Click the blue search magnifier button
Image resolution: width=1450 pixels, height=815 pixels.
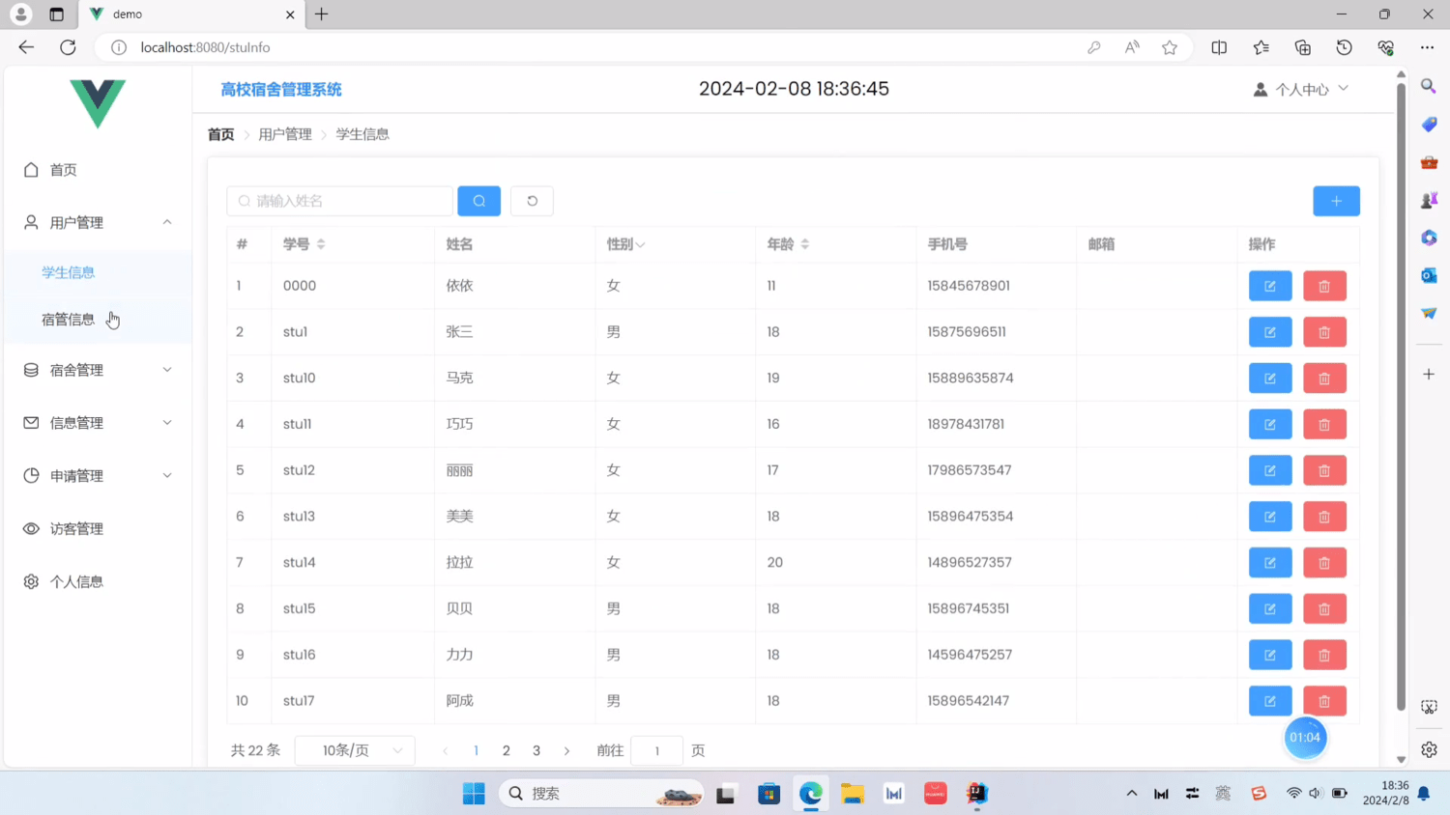click(x=478, y=201)
